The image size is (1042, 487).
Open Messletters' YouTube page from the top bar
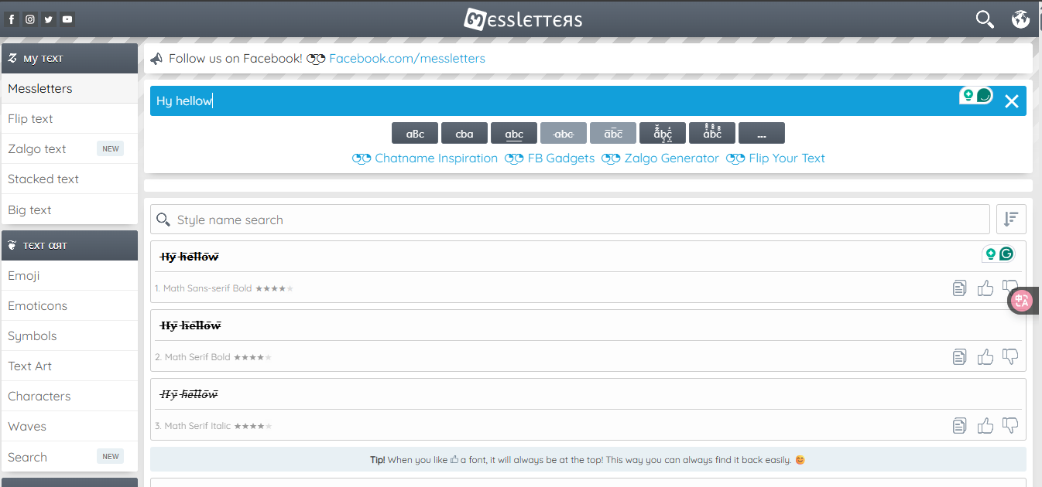(x=67, y=19)
